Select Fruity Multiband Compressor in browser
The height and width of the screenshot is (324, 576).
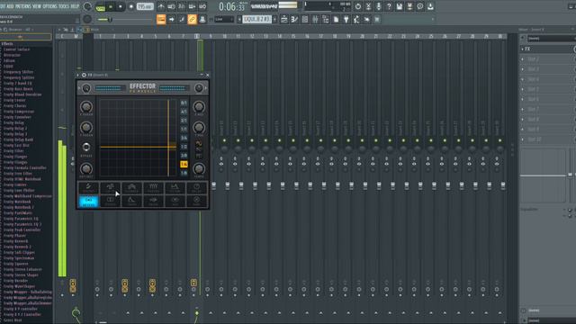27,196
